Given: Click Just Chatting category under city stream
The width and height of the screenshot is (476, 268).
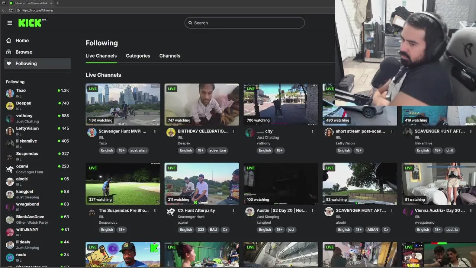Looking at the screenshot, I should [x=268, y=137].
